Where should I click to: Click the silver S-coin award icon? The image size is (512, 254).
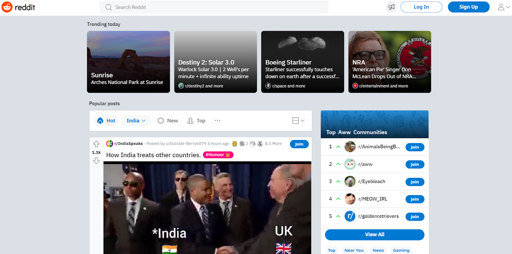point(260,144)
